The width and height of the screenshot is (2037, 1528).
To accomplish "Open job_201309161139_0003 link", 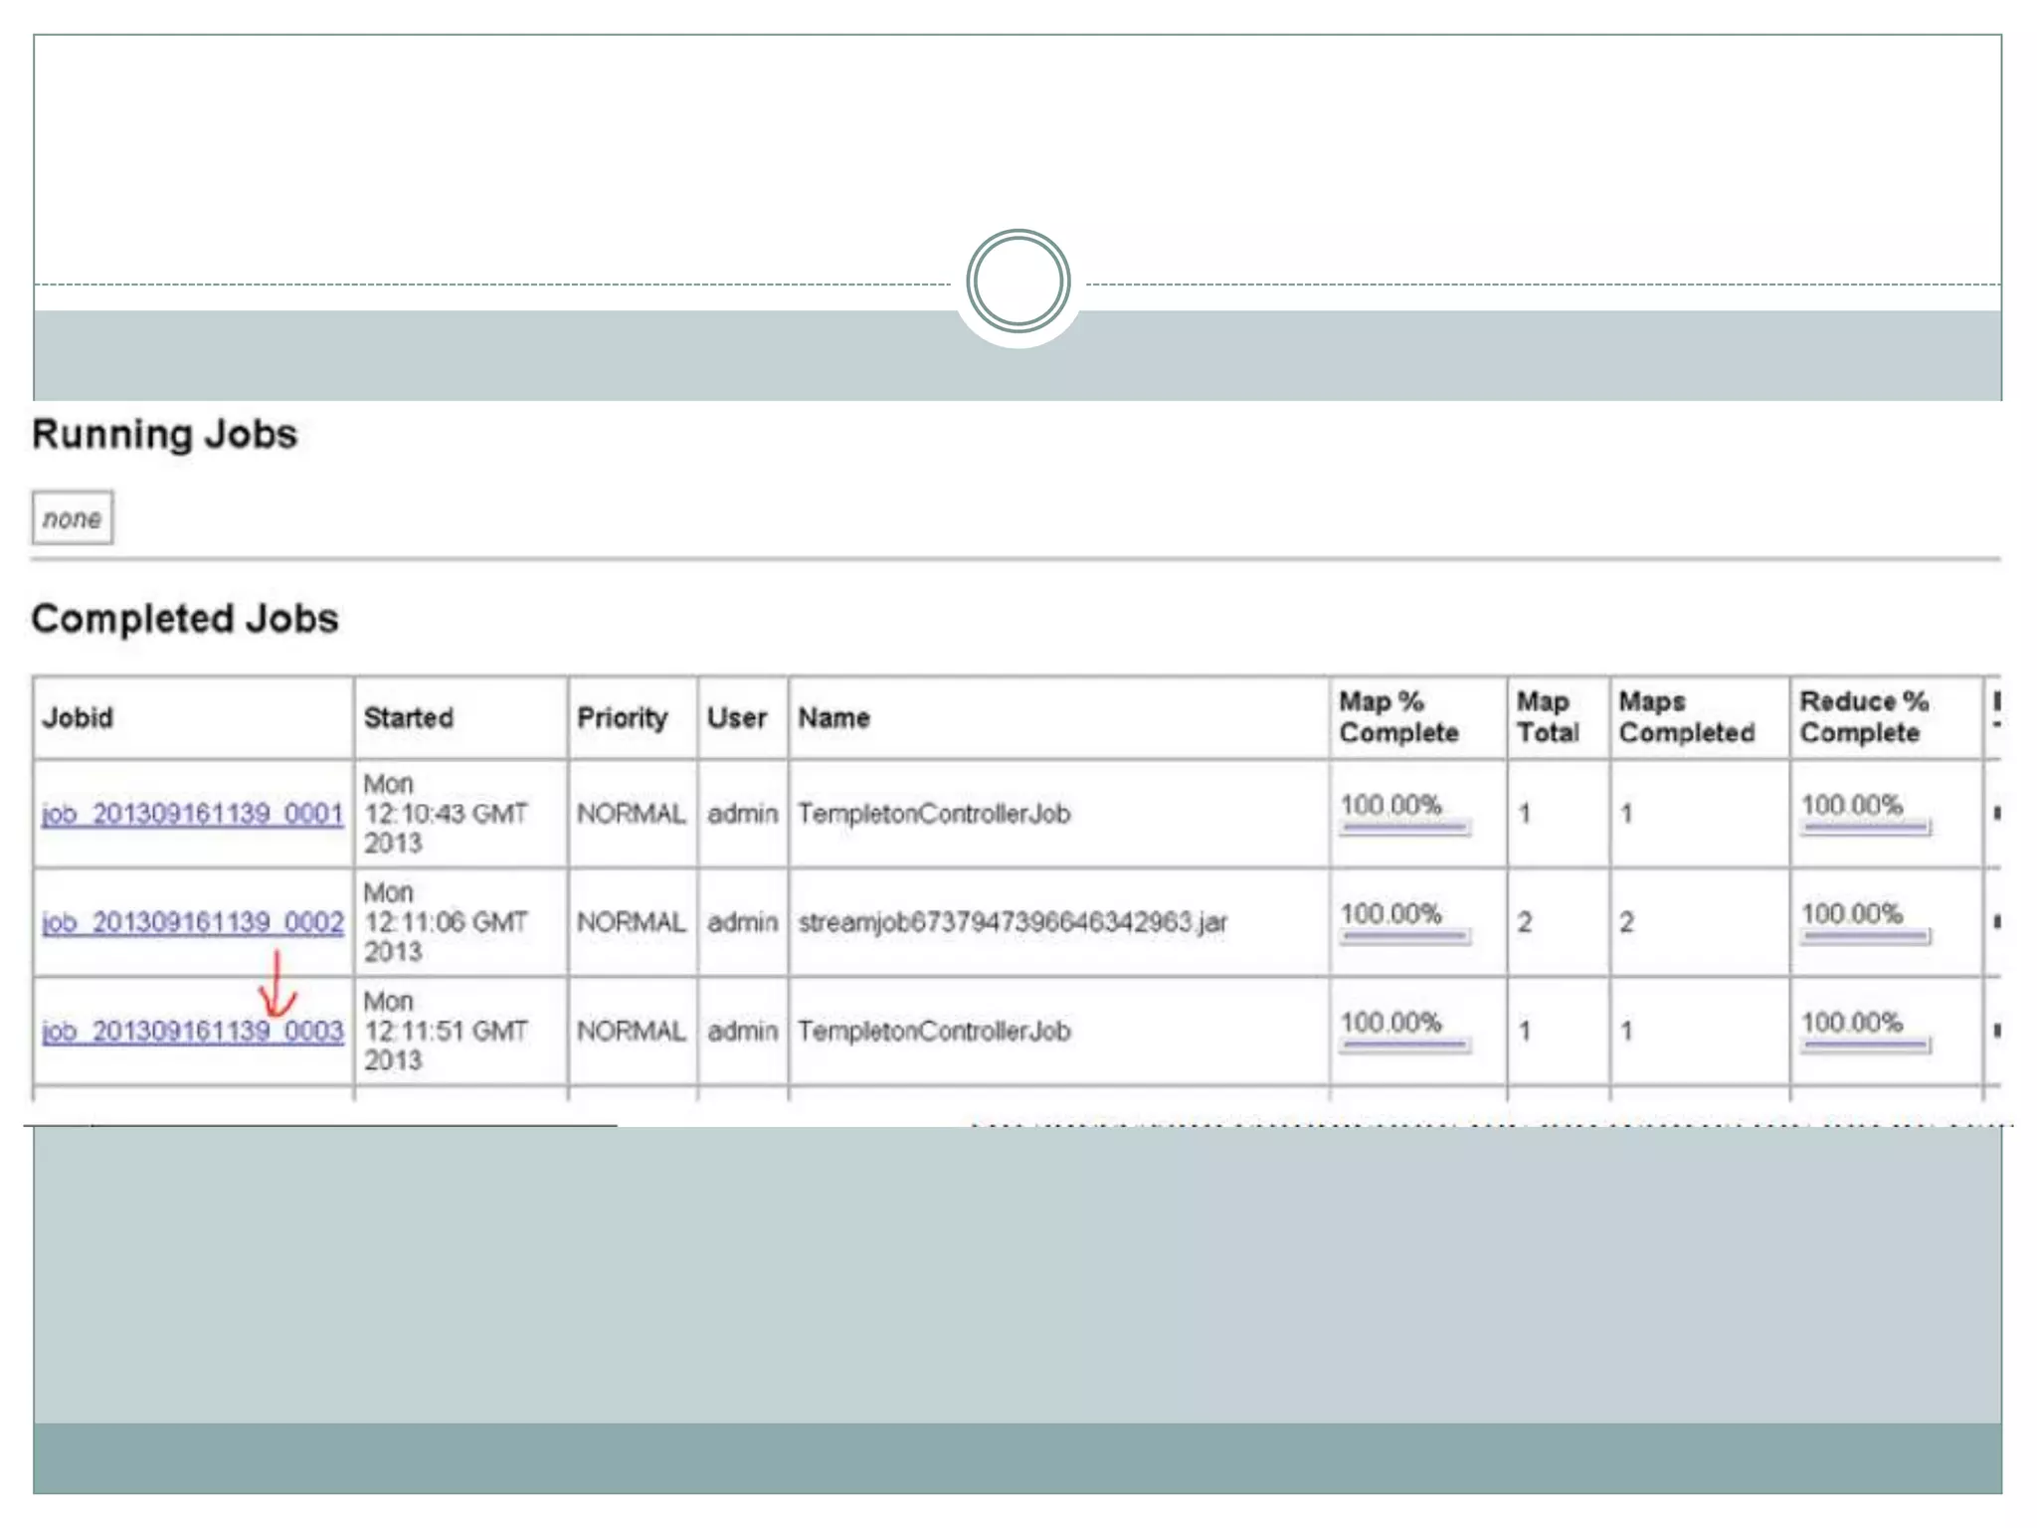I will [192, 1031].
